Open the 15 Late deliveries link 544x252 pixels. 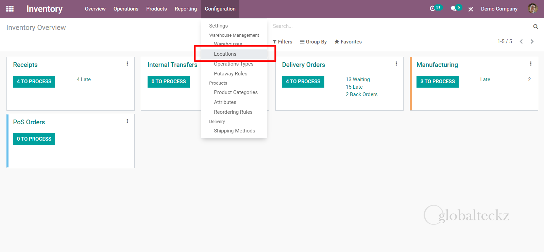click(x=354, y=87)
